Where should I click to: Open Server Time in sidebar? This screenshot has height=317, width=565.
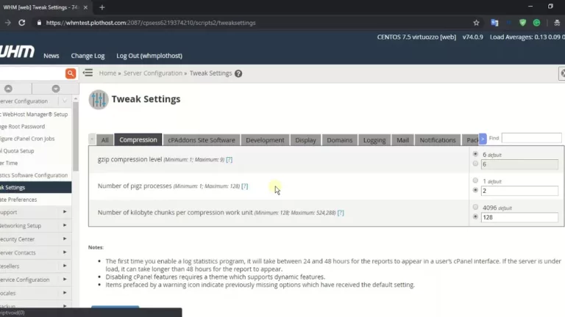pos(9,163)
